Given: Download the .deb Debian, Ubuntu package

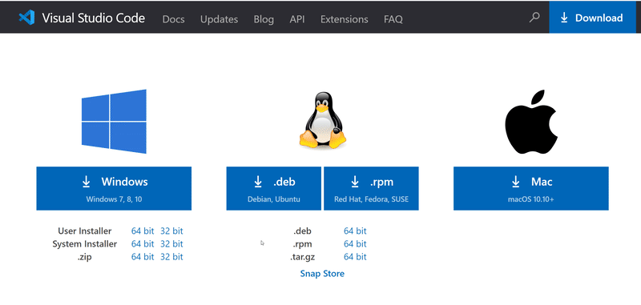Looking at the screenshot, I should [274, 188].
